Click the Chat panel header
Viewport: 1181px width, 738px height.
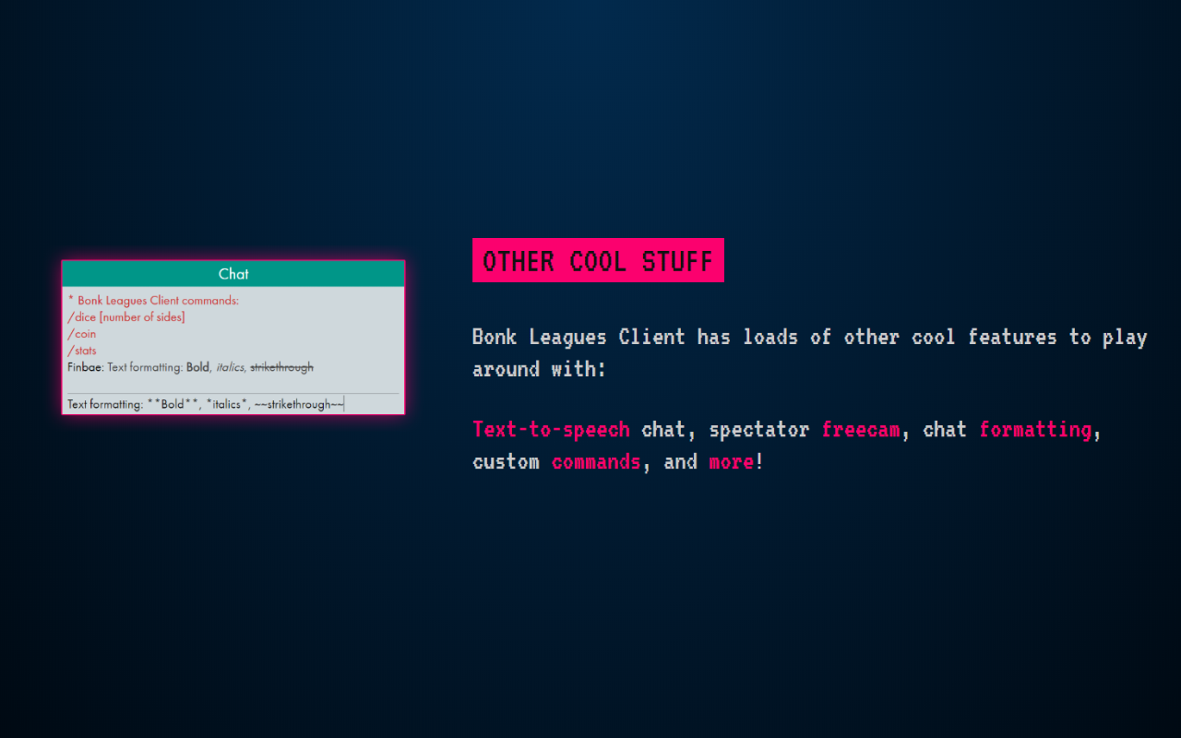(233, 274)
